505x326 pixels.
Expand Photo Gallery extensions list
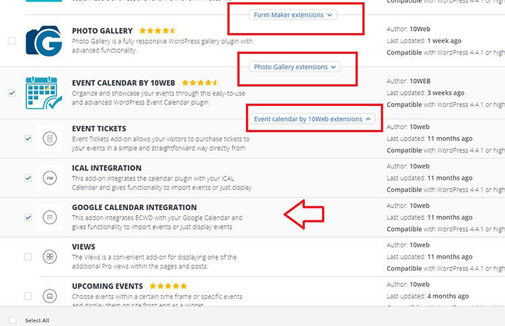point(295,67)
